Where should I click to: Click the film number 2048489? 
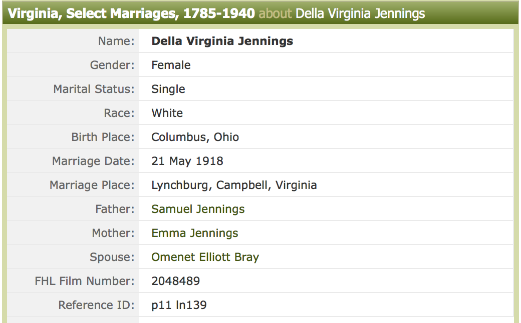tap(175, 281)
